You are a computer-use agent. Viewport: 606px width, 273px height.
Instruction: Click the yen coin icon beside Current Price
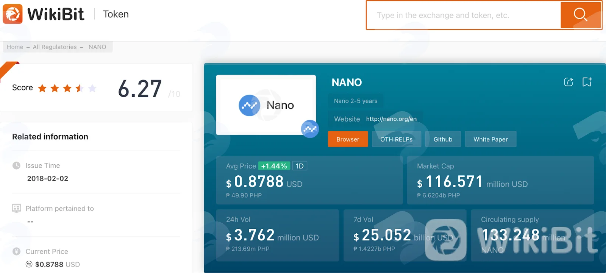[16, 251]
